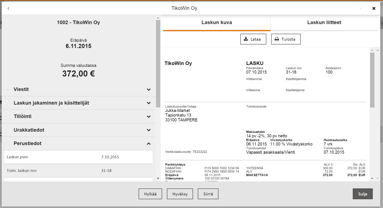Screen dimensions: 383x208
Task: Click the due date 6.11.2015 in left panel
Action: [78, 46]
